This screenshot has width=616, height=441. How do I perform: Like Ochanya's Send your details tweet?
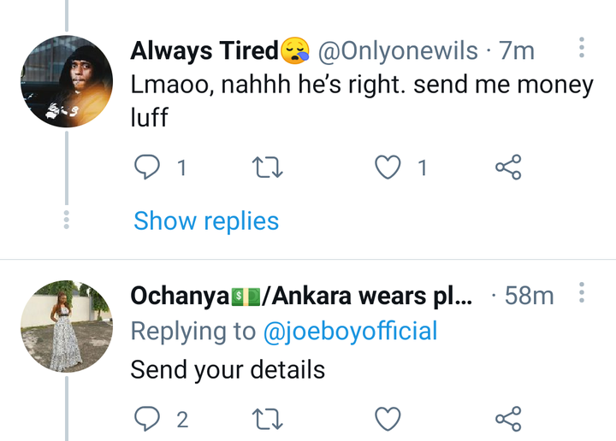pos(388,419)
